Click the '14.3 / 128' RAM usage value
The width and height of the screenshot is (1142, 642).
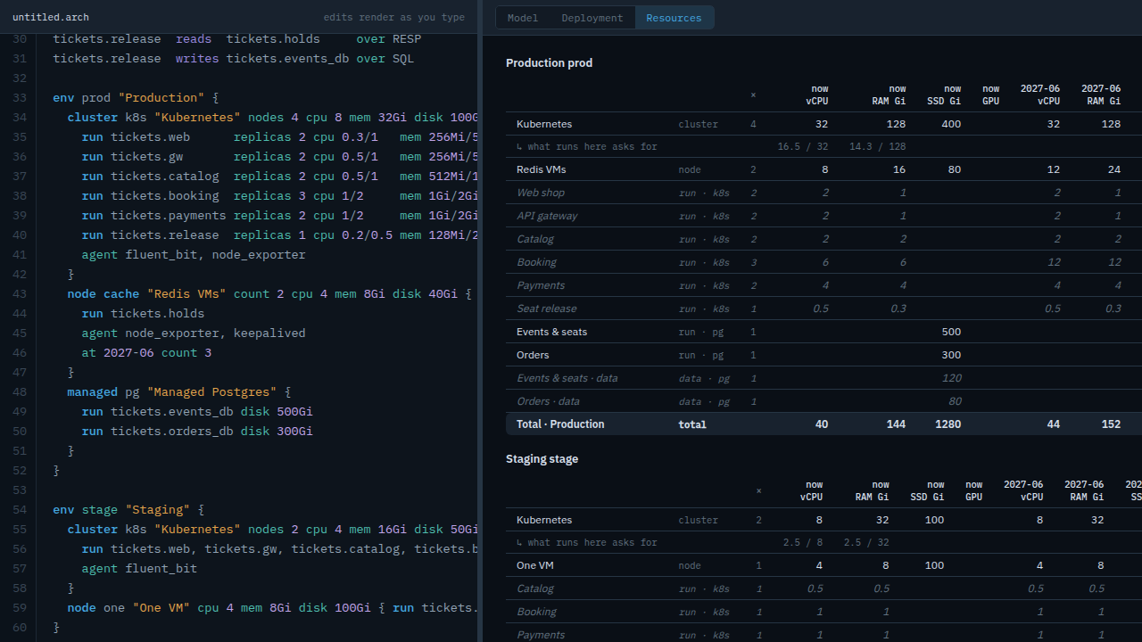(x=877, y=146)
